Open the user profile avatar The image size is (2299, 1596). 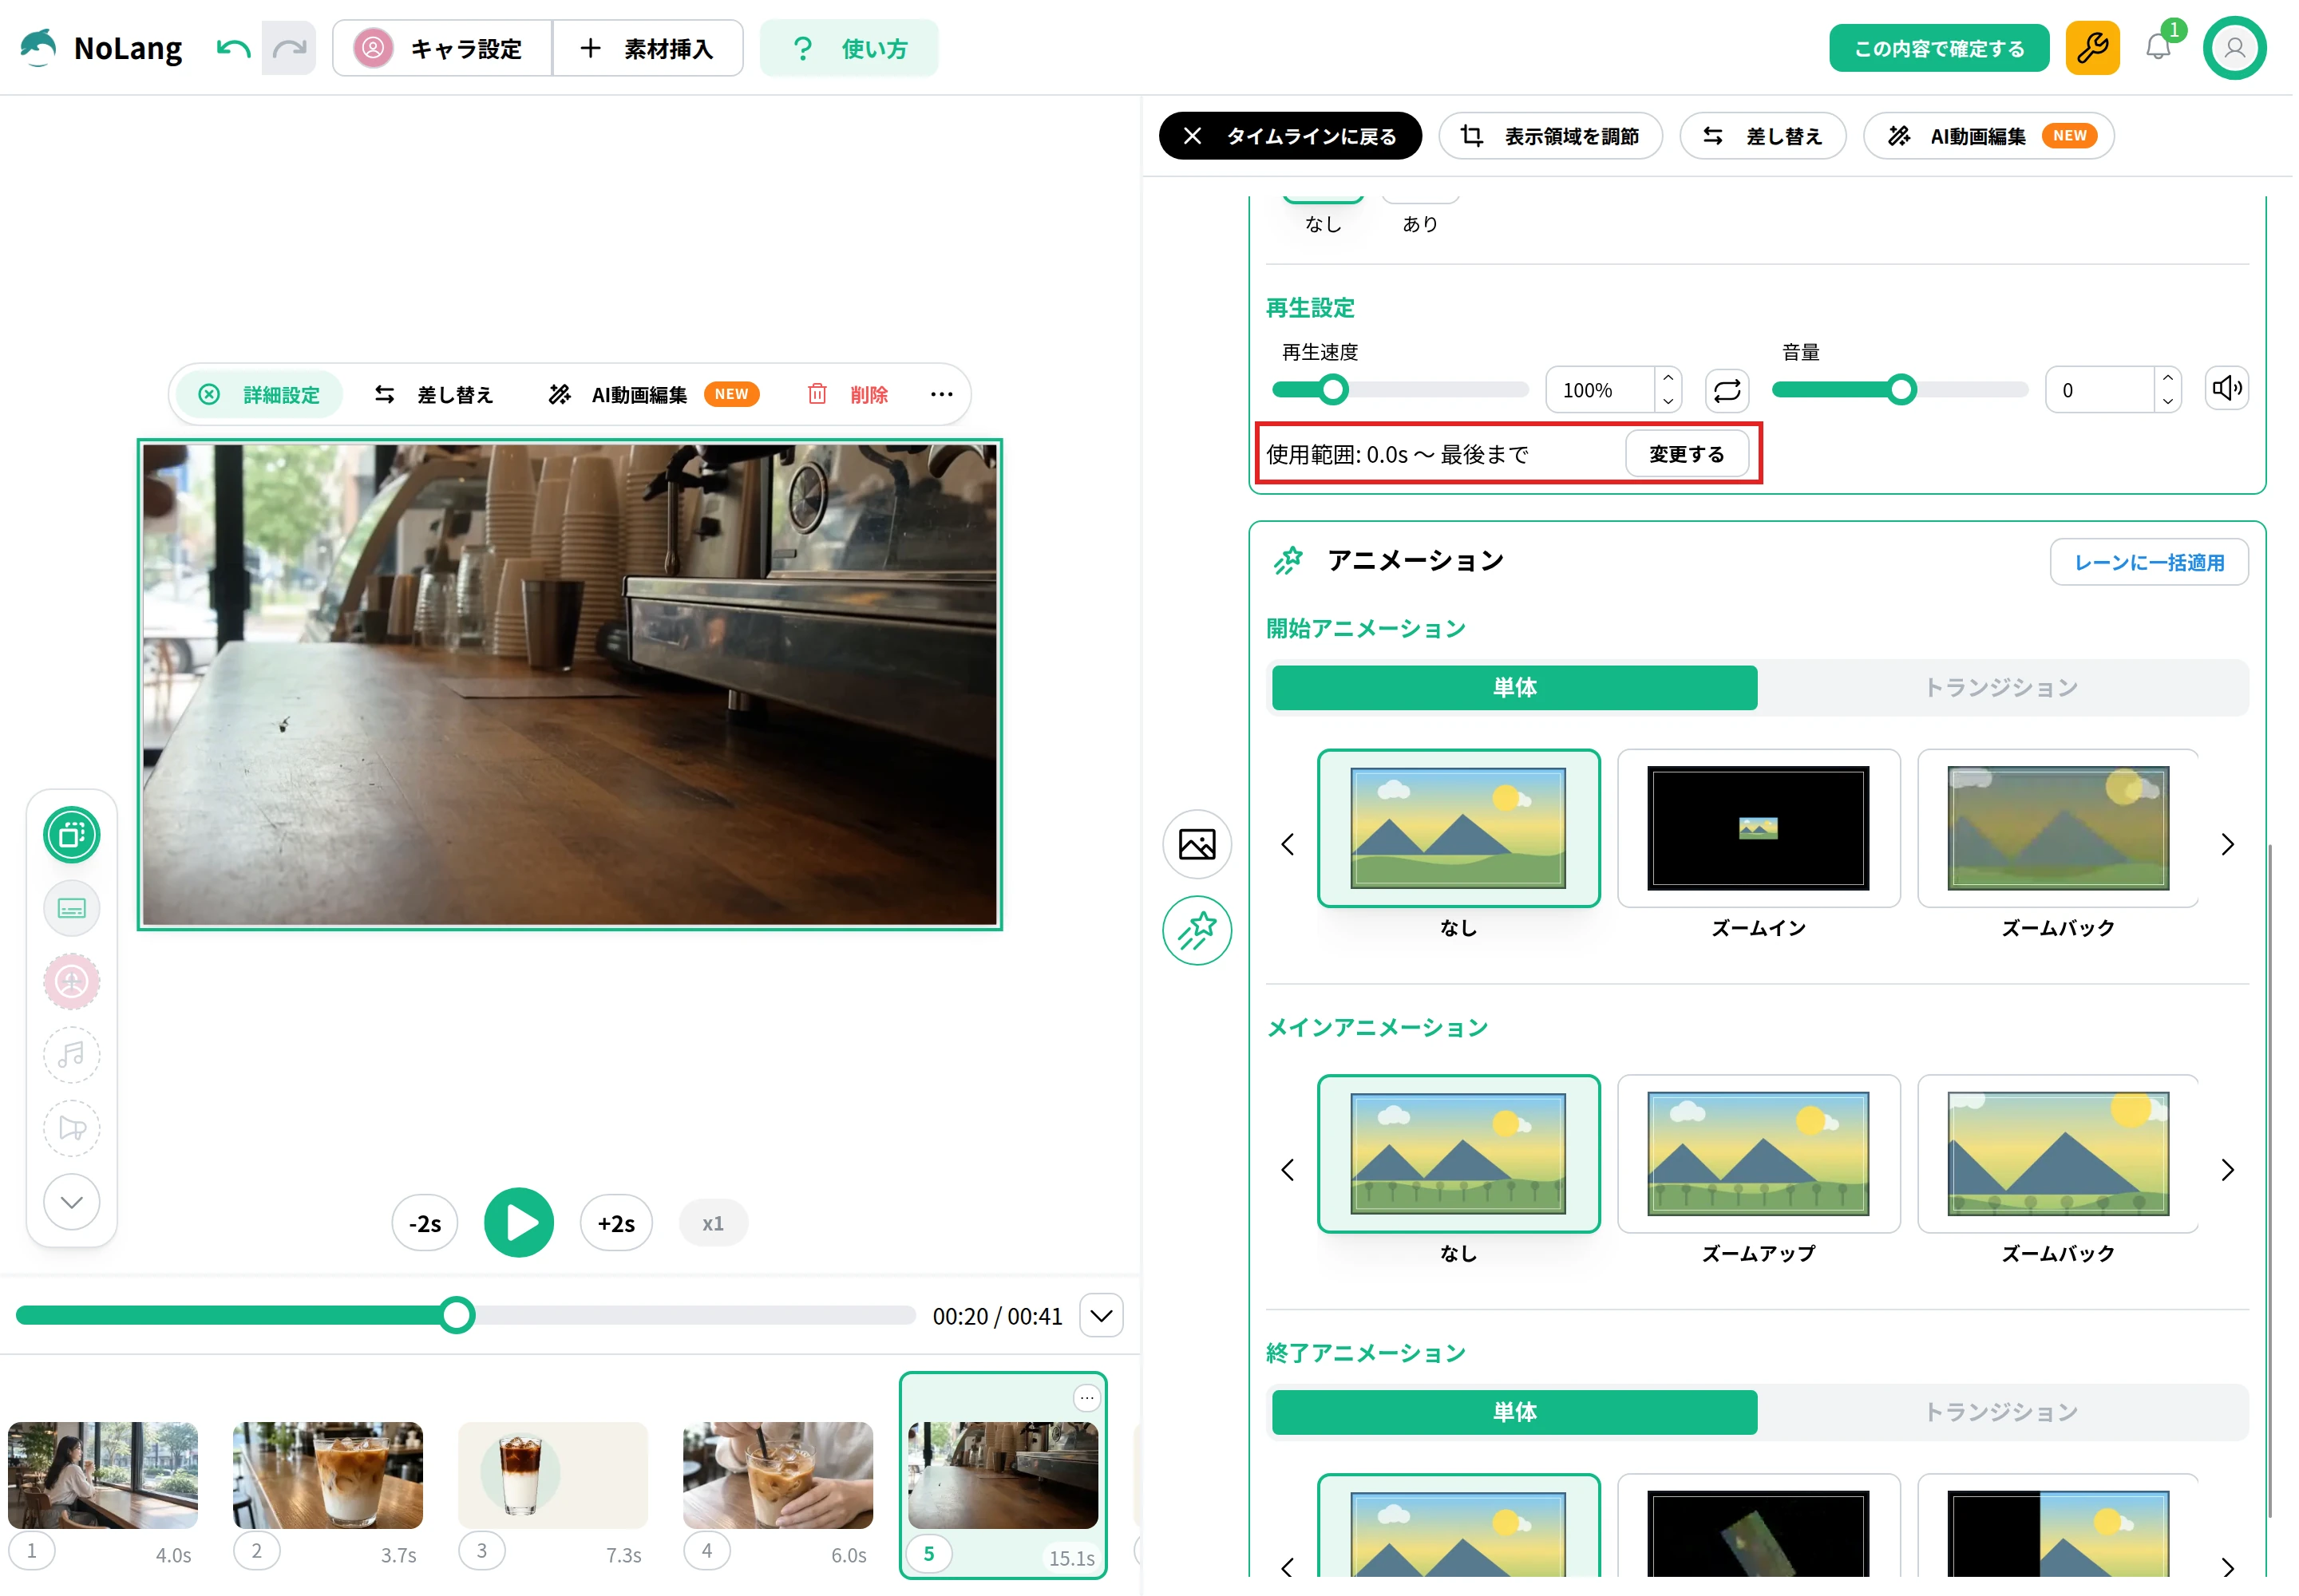click(x=2234, y=48)
